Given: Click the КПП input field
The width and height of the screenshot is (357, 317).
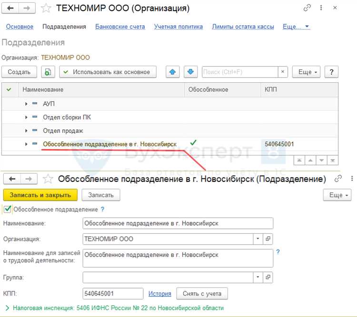Looking at the screenshot, I should click(x=113, y=294).
